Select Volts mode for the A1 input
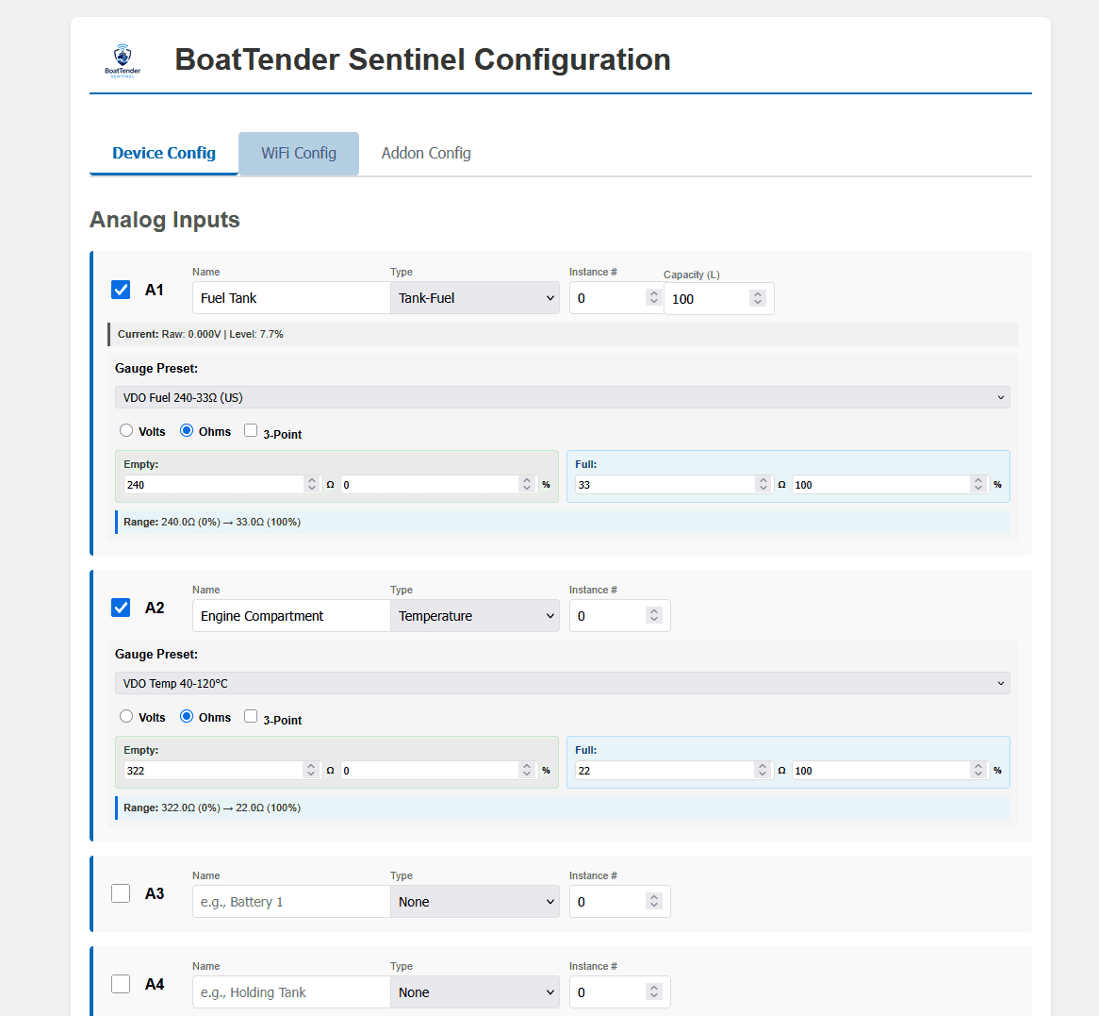 (x=126, y=430)
